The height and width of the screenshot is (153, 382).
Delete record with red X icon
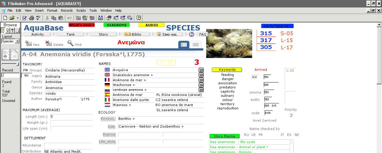pyautogui.click(x=54, y=44)
